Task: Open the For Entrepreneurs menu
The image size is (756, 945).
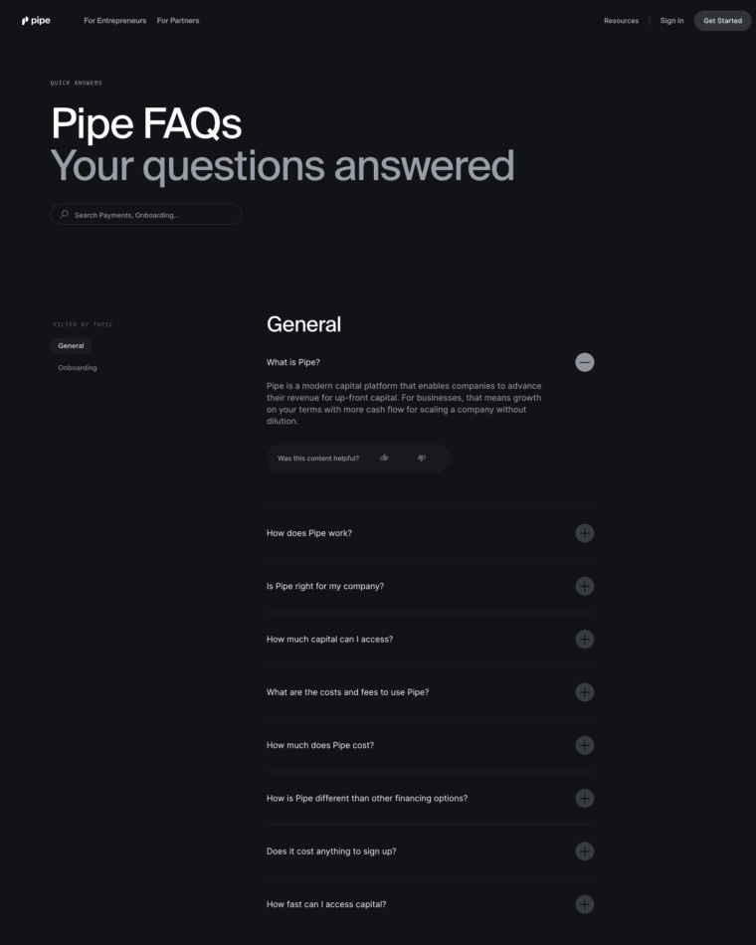Action: click(x=114, y=20)
